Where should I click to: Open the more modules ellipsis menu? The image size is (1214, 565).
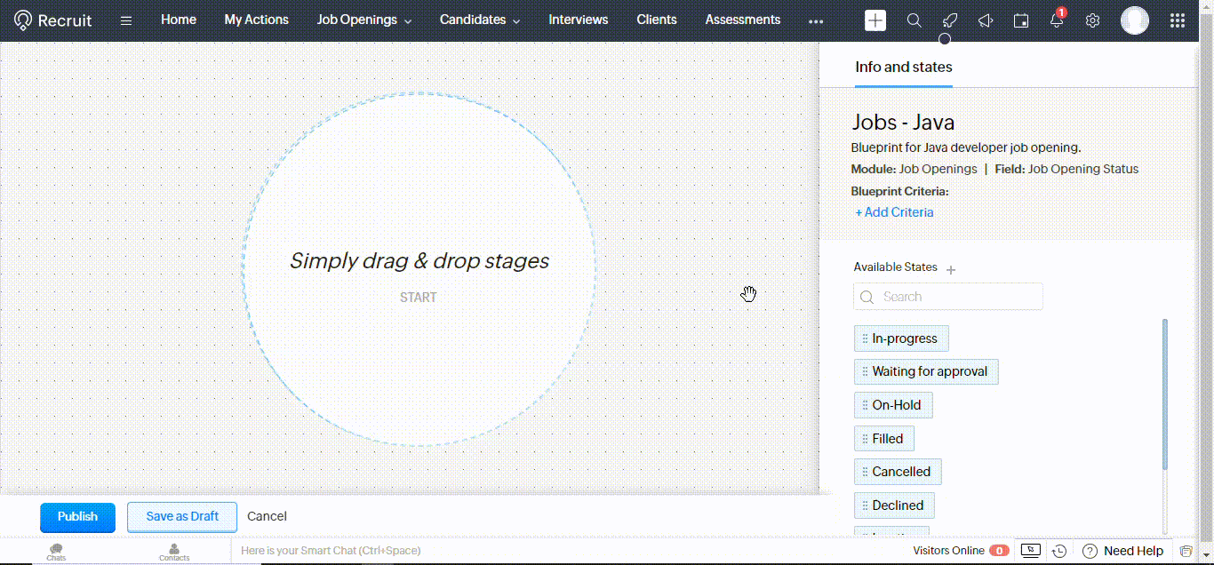tap(816, 20)
